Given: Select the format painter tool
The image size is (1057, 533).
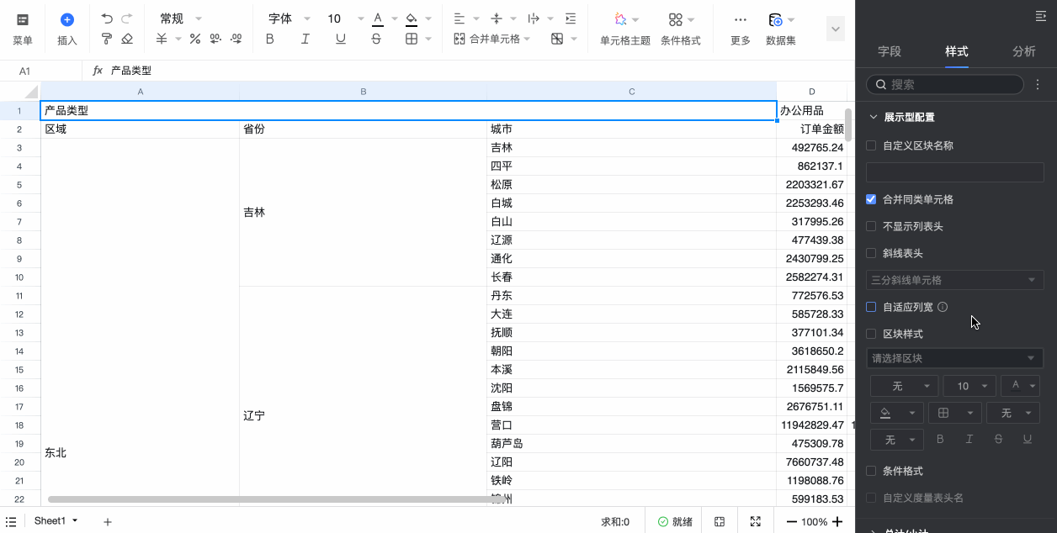Looking at the screenshot, I should (x=106, y=39).
